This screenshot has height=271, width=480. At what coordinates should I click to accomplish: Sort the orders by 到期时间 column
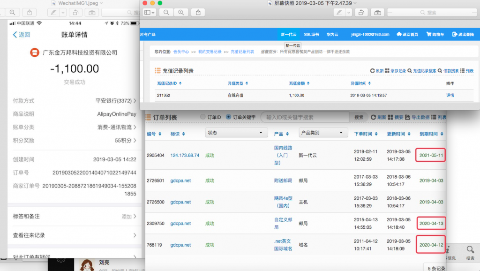(x=428, y=134)
